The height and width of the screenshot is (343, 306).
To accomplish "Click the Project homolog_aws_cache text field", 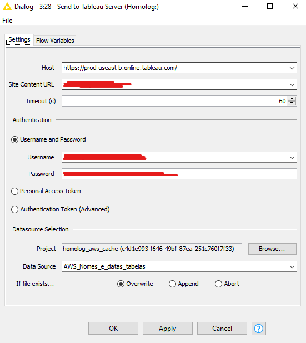I will [152, 249].
